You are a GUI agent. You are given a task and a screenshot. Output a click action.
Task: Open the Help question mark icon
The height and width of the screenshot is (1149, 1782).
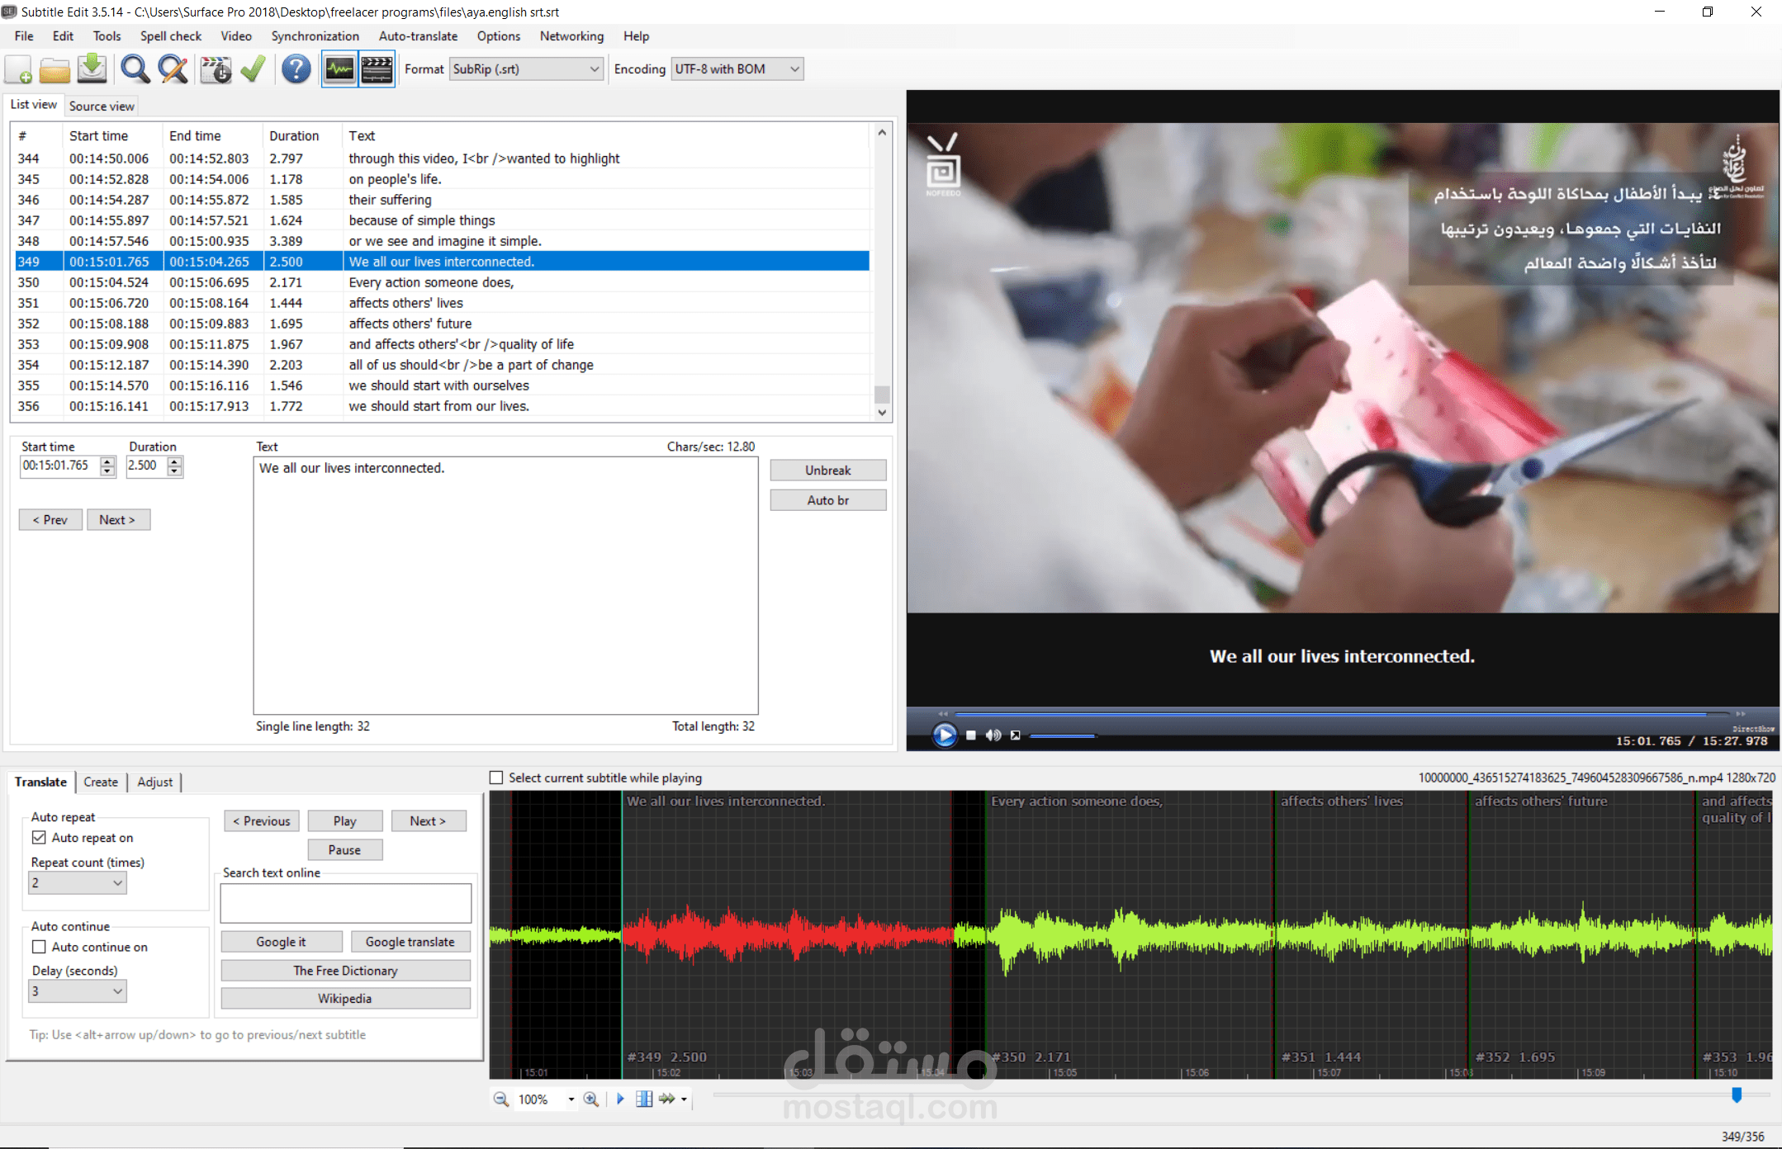click(296, 69)
